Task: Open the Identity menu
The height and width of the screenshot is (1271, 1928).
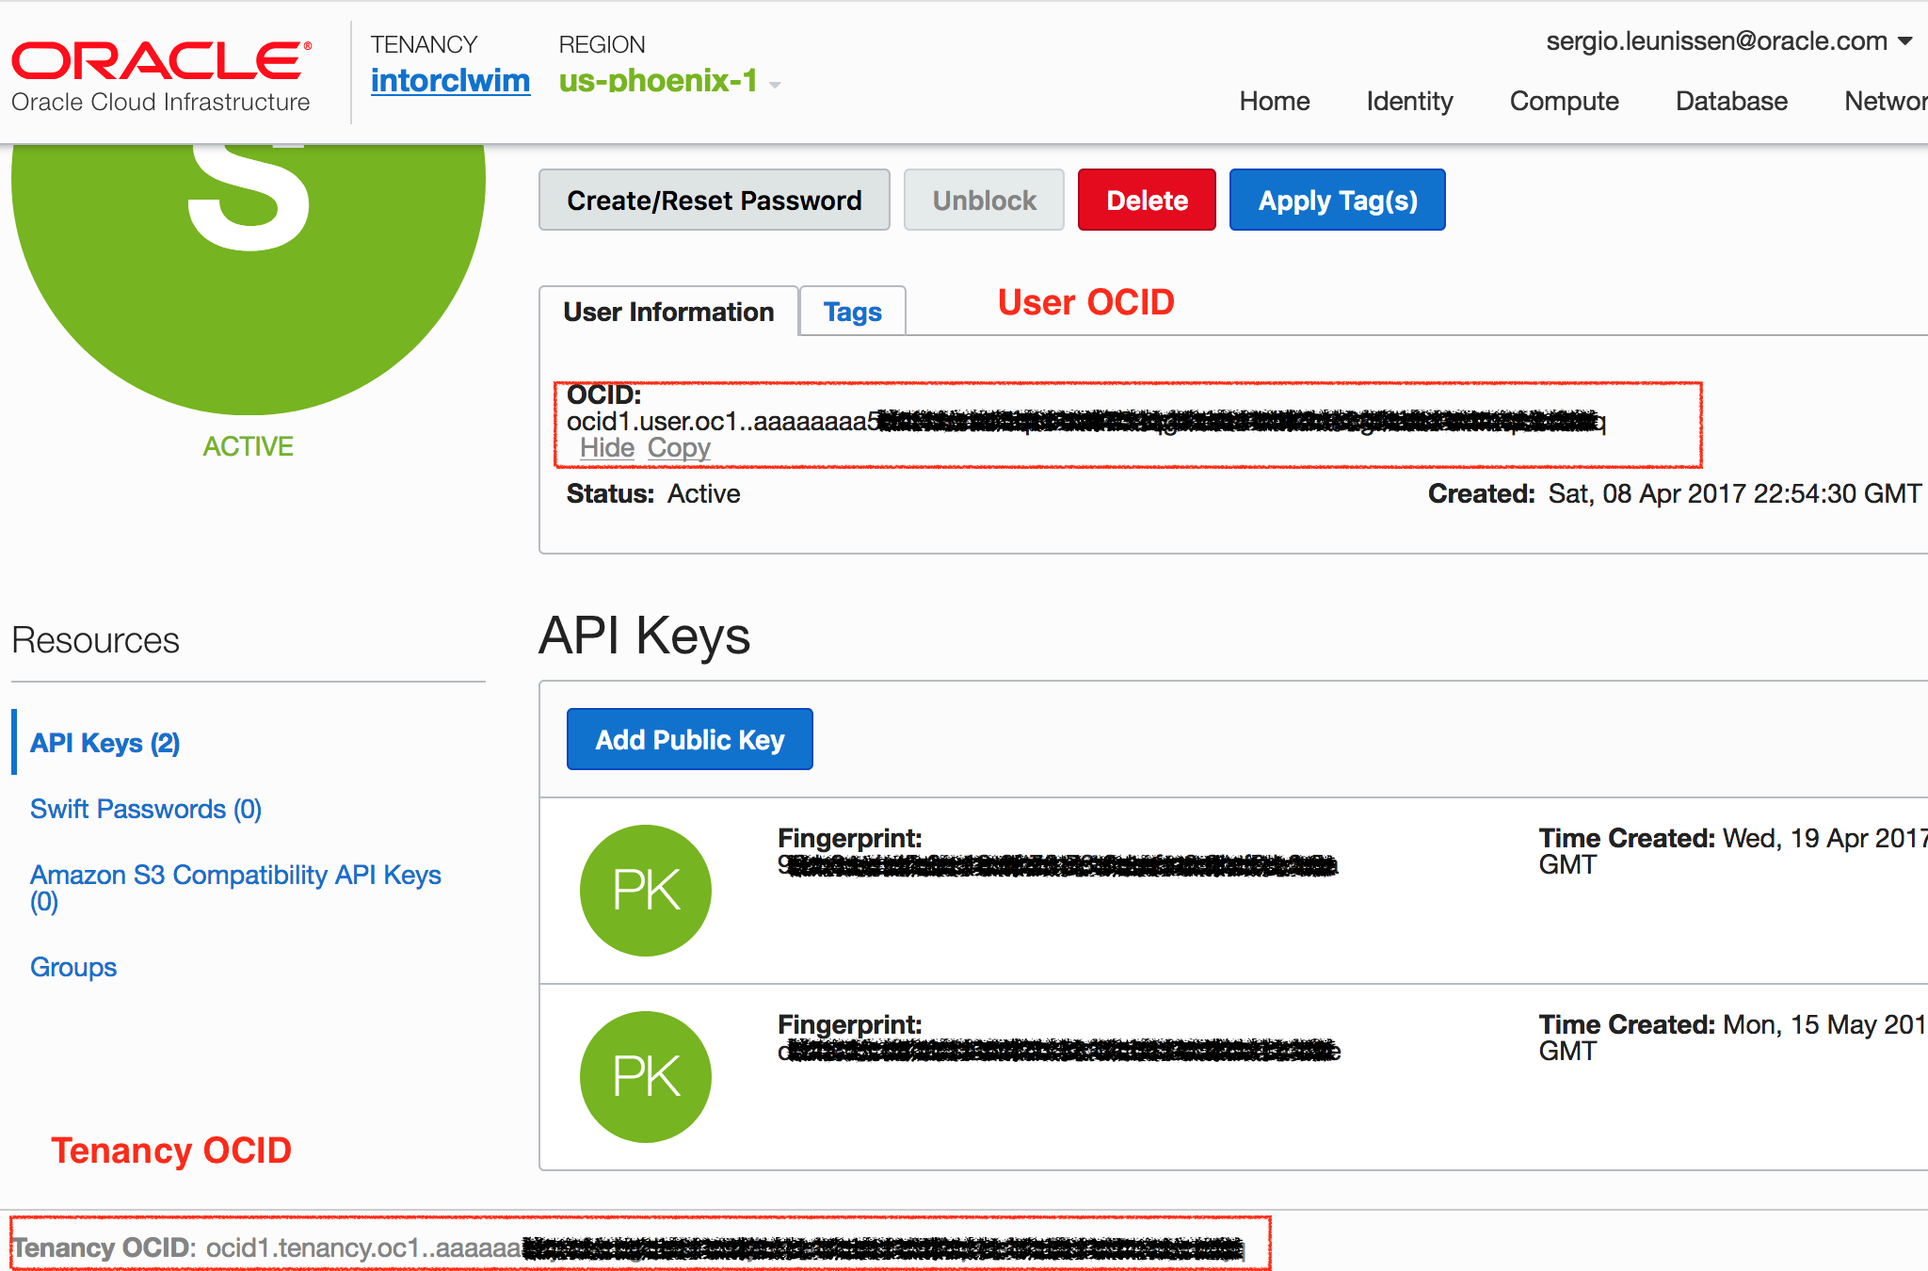Action: click(x=1409, y=101)
